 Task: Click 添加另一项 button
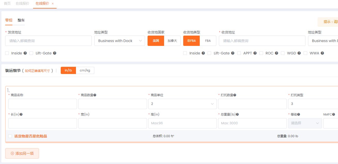pyautogui.click(x=22, y=153)
